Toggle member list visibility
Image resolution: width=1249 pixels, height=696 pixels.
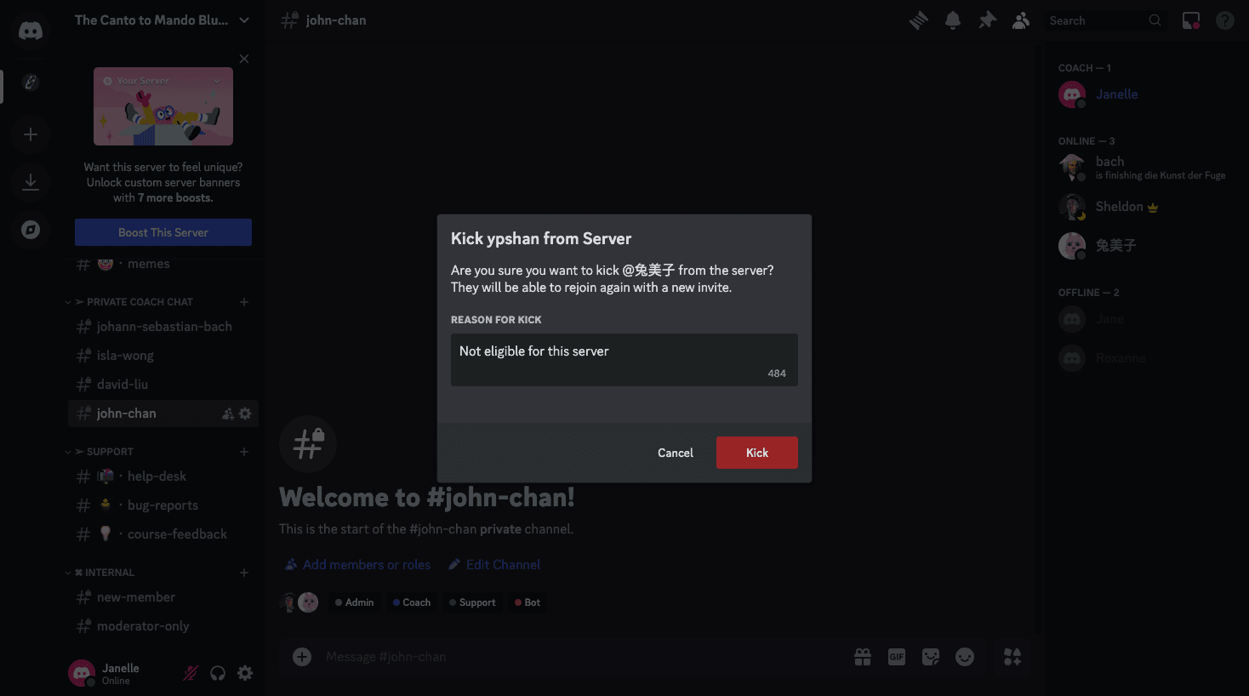click(x=1021, y=20)
